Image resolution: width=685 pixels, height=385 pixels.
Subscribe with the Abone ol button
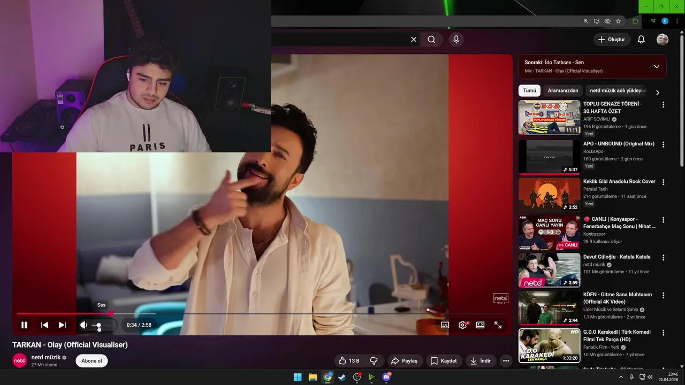[x=92, y=361]
